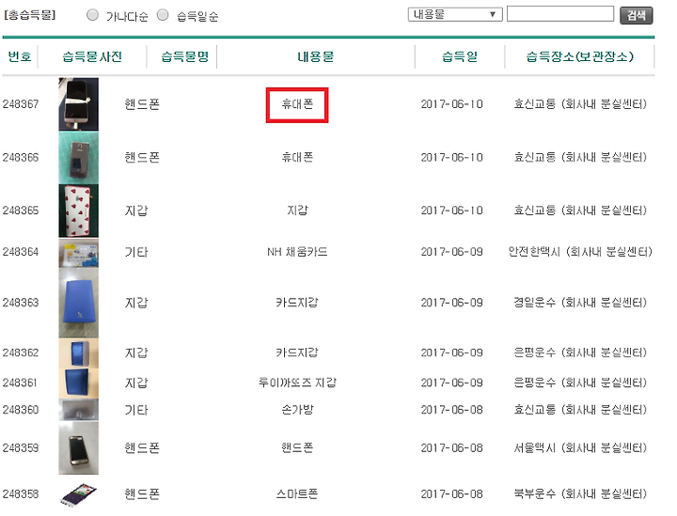
Task: Open thumbnail for item 248361
Action: [x=79, y=383]
